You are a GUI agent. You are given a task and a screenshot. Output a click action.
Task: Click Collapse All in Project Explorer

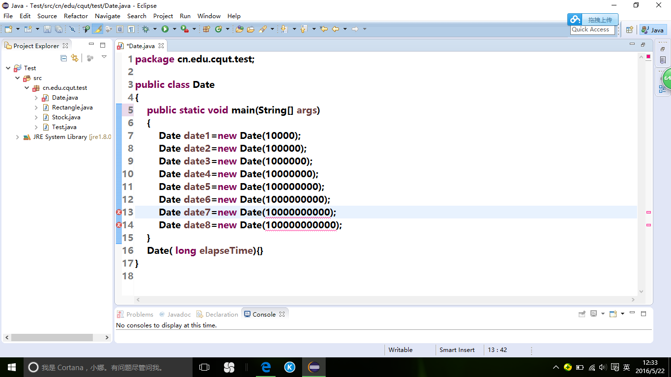63,58
